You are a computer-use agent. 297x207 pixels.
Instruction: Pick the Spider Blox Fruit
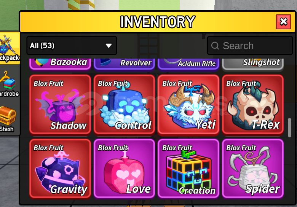[x=253, y=169]
